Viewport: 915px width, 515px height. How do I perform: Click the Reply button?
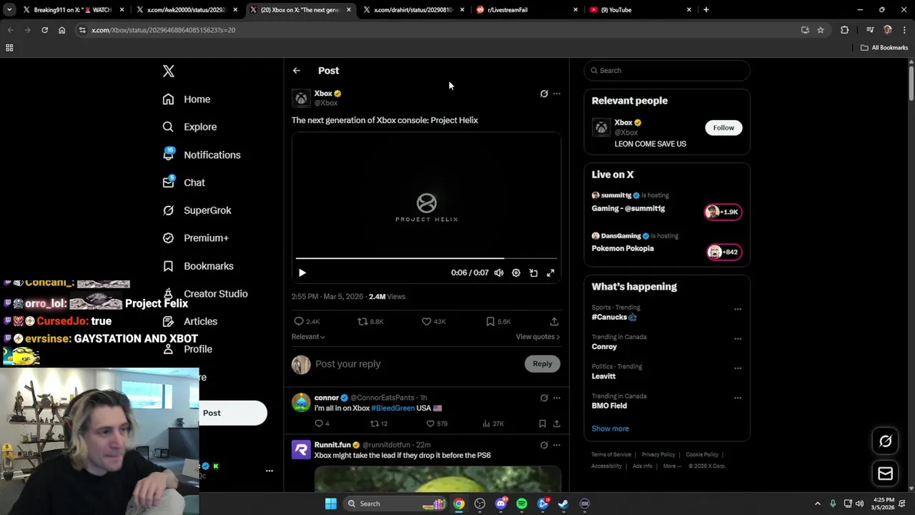click(x=543, y=364)
